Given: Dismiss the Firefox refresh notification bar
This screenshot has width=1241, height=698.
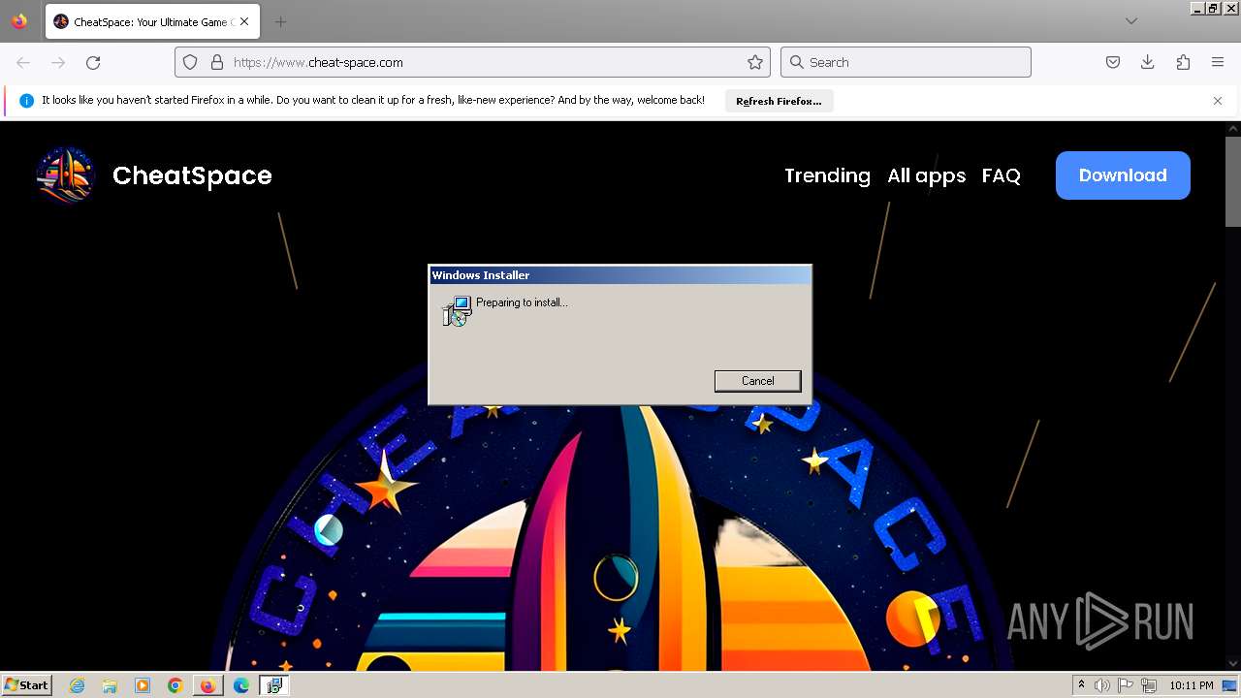Looking at the screenshot, I should point(1218,101).
